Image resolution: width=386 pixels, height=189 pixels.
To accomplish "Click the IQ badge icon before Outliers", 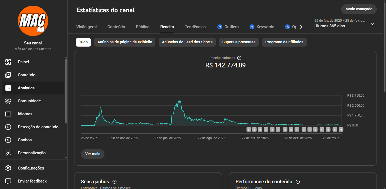I will (220, 27).
